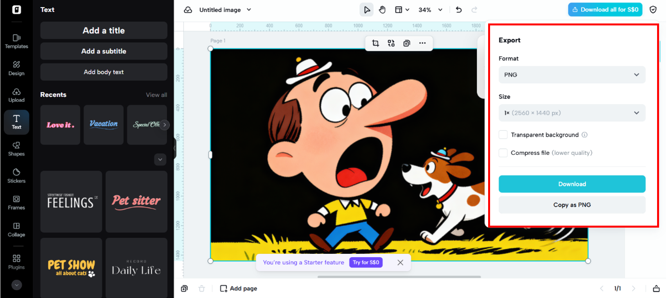Select the hand pan tool
The image size is (670, 298).
pos(382,10)
